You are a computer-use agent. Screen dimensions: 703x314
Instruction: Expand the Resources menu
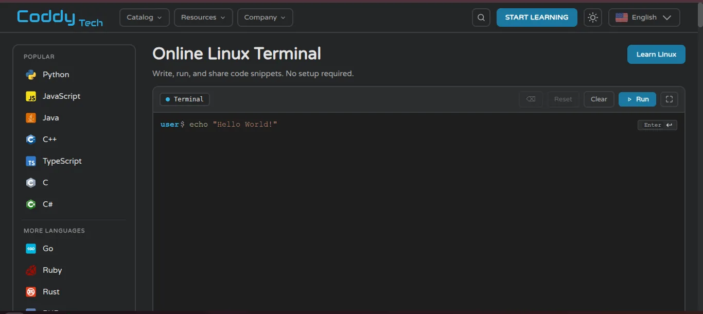click(x=203, y=18)
